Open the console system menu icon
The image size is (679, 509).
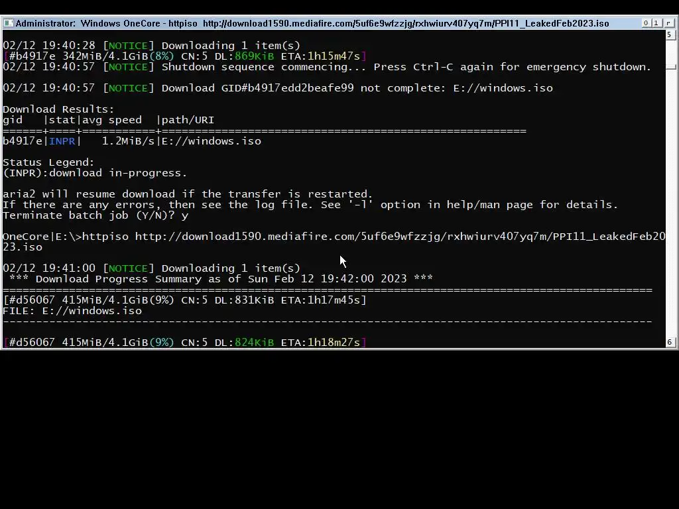coord(8,23)
